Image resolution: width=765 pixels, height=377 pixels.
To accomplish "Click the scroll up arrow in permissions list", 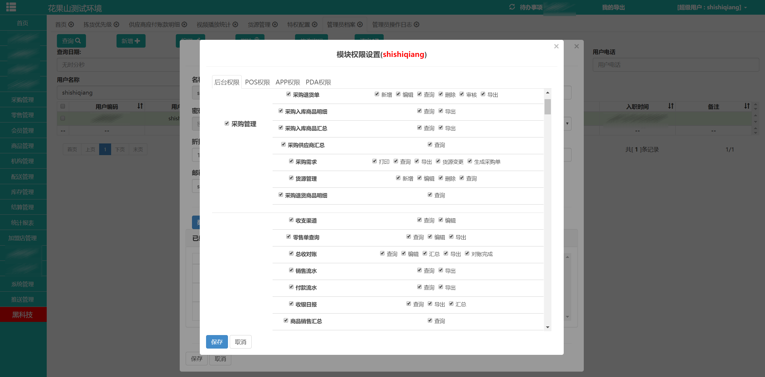I will tap(548, 93).
